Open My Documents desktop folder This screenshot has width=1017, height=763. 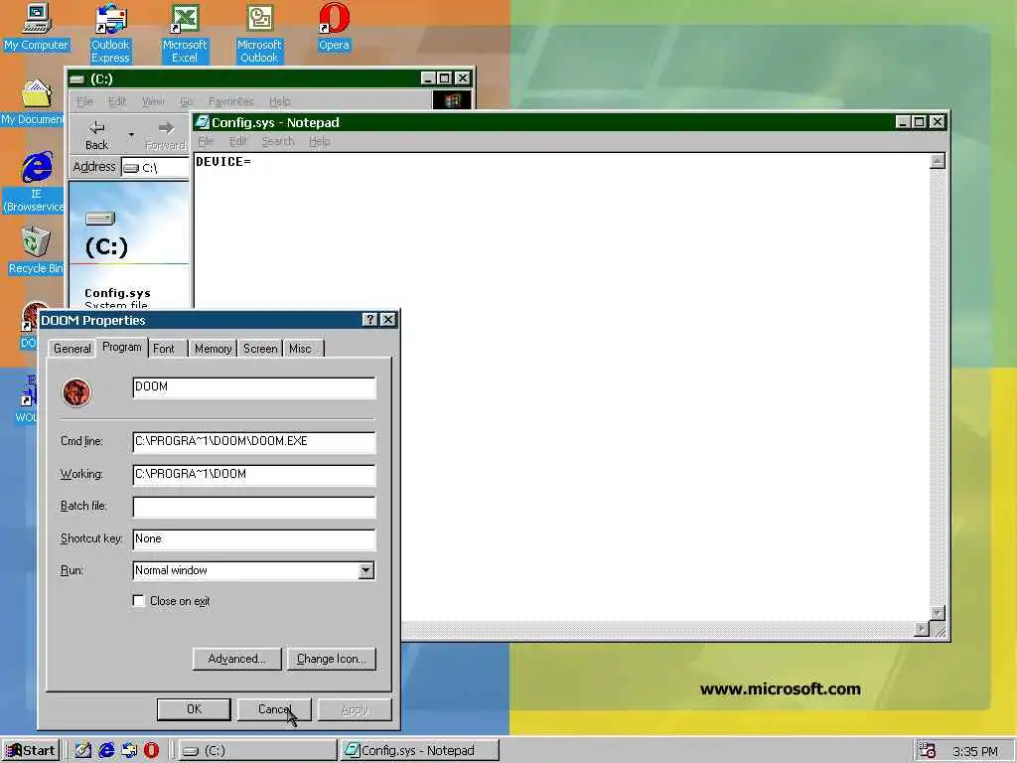pos(33,102)
